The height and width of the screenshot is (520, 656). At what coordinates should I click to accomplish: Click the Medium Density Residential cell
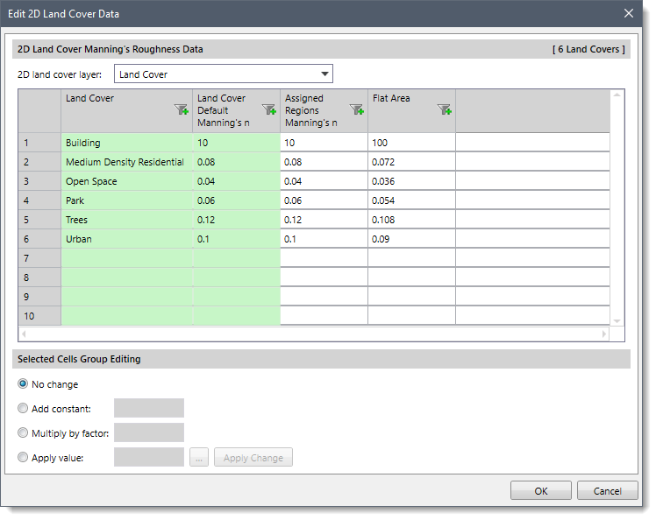(127, 162)
